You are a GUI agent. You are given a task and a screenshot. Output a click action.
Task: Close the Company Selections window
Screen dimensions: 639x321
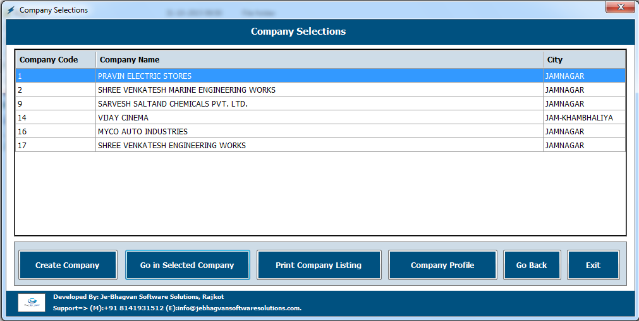coord(620,7)
